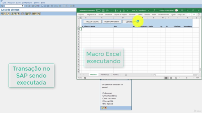Select the 'Planilha eletrônica' radio option
The image size is (202, 113).
[x=103, y=96]
